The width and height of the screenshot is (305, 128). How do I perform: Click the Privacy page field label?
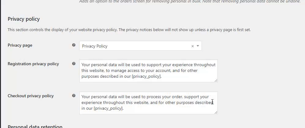20,45
